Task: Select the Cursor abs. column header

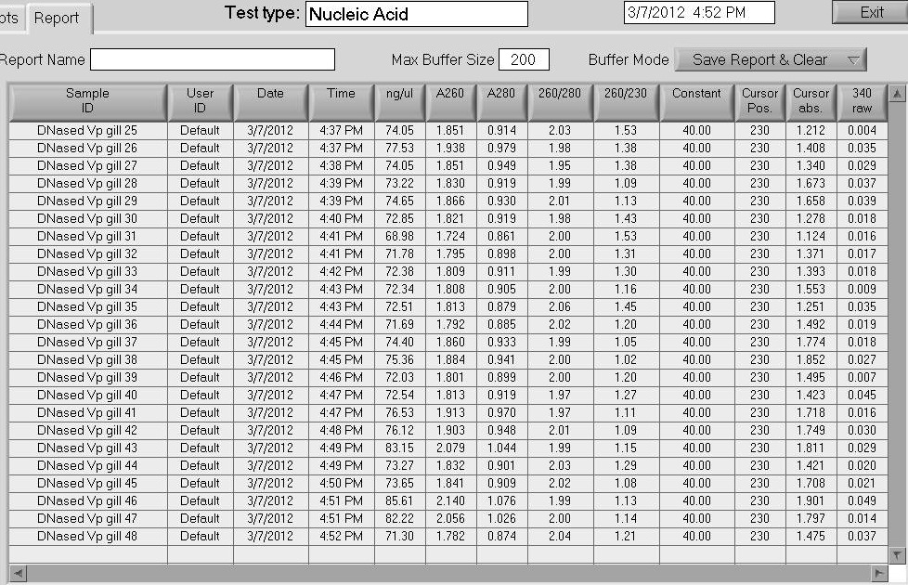Action: tap(811, 101)
